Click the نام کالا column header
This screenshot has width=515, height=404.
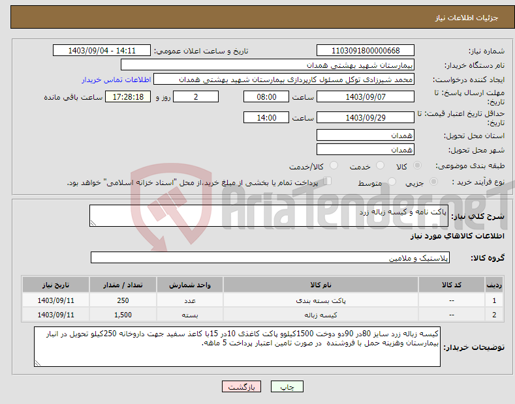[x=320, y=285]
